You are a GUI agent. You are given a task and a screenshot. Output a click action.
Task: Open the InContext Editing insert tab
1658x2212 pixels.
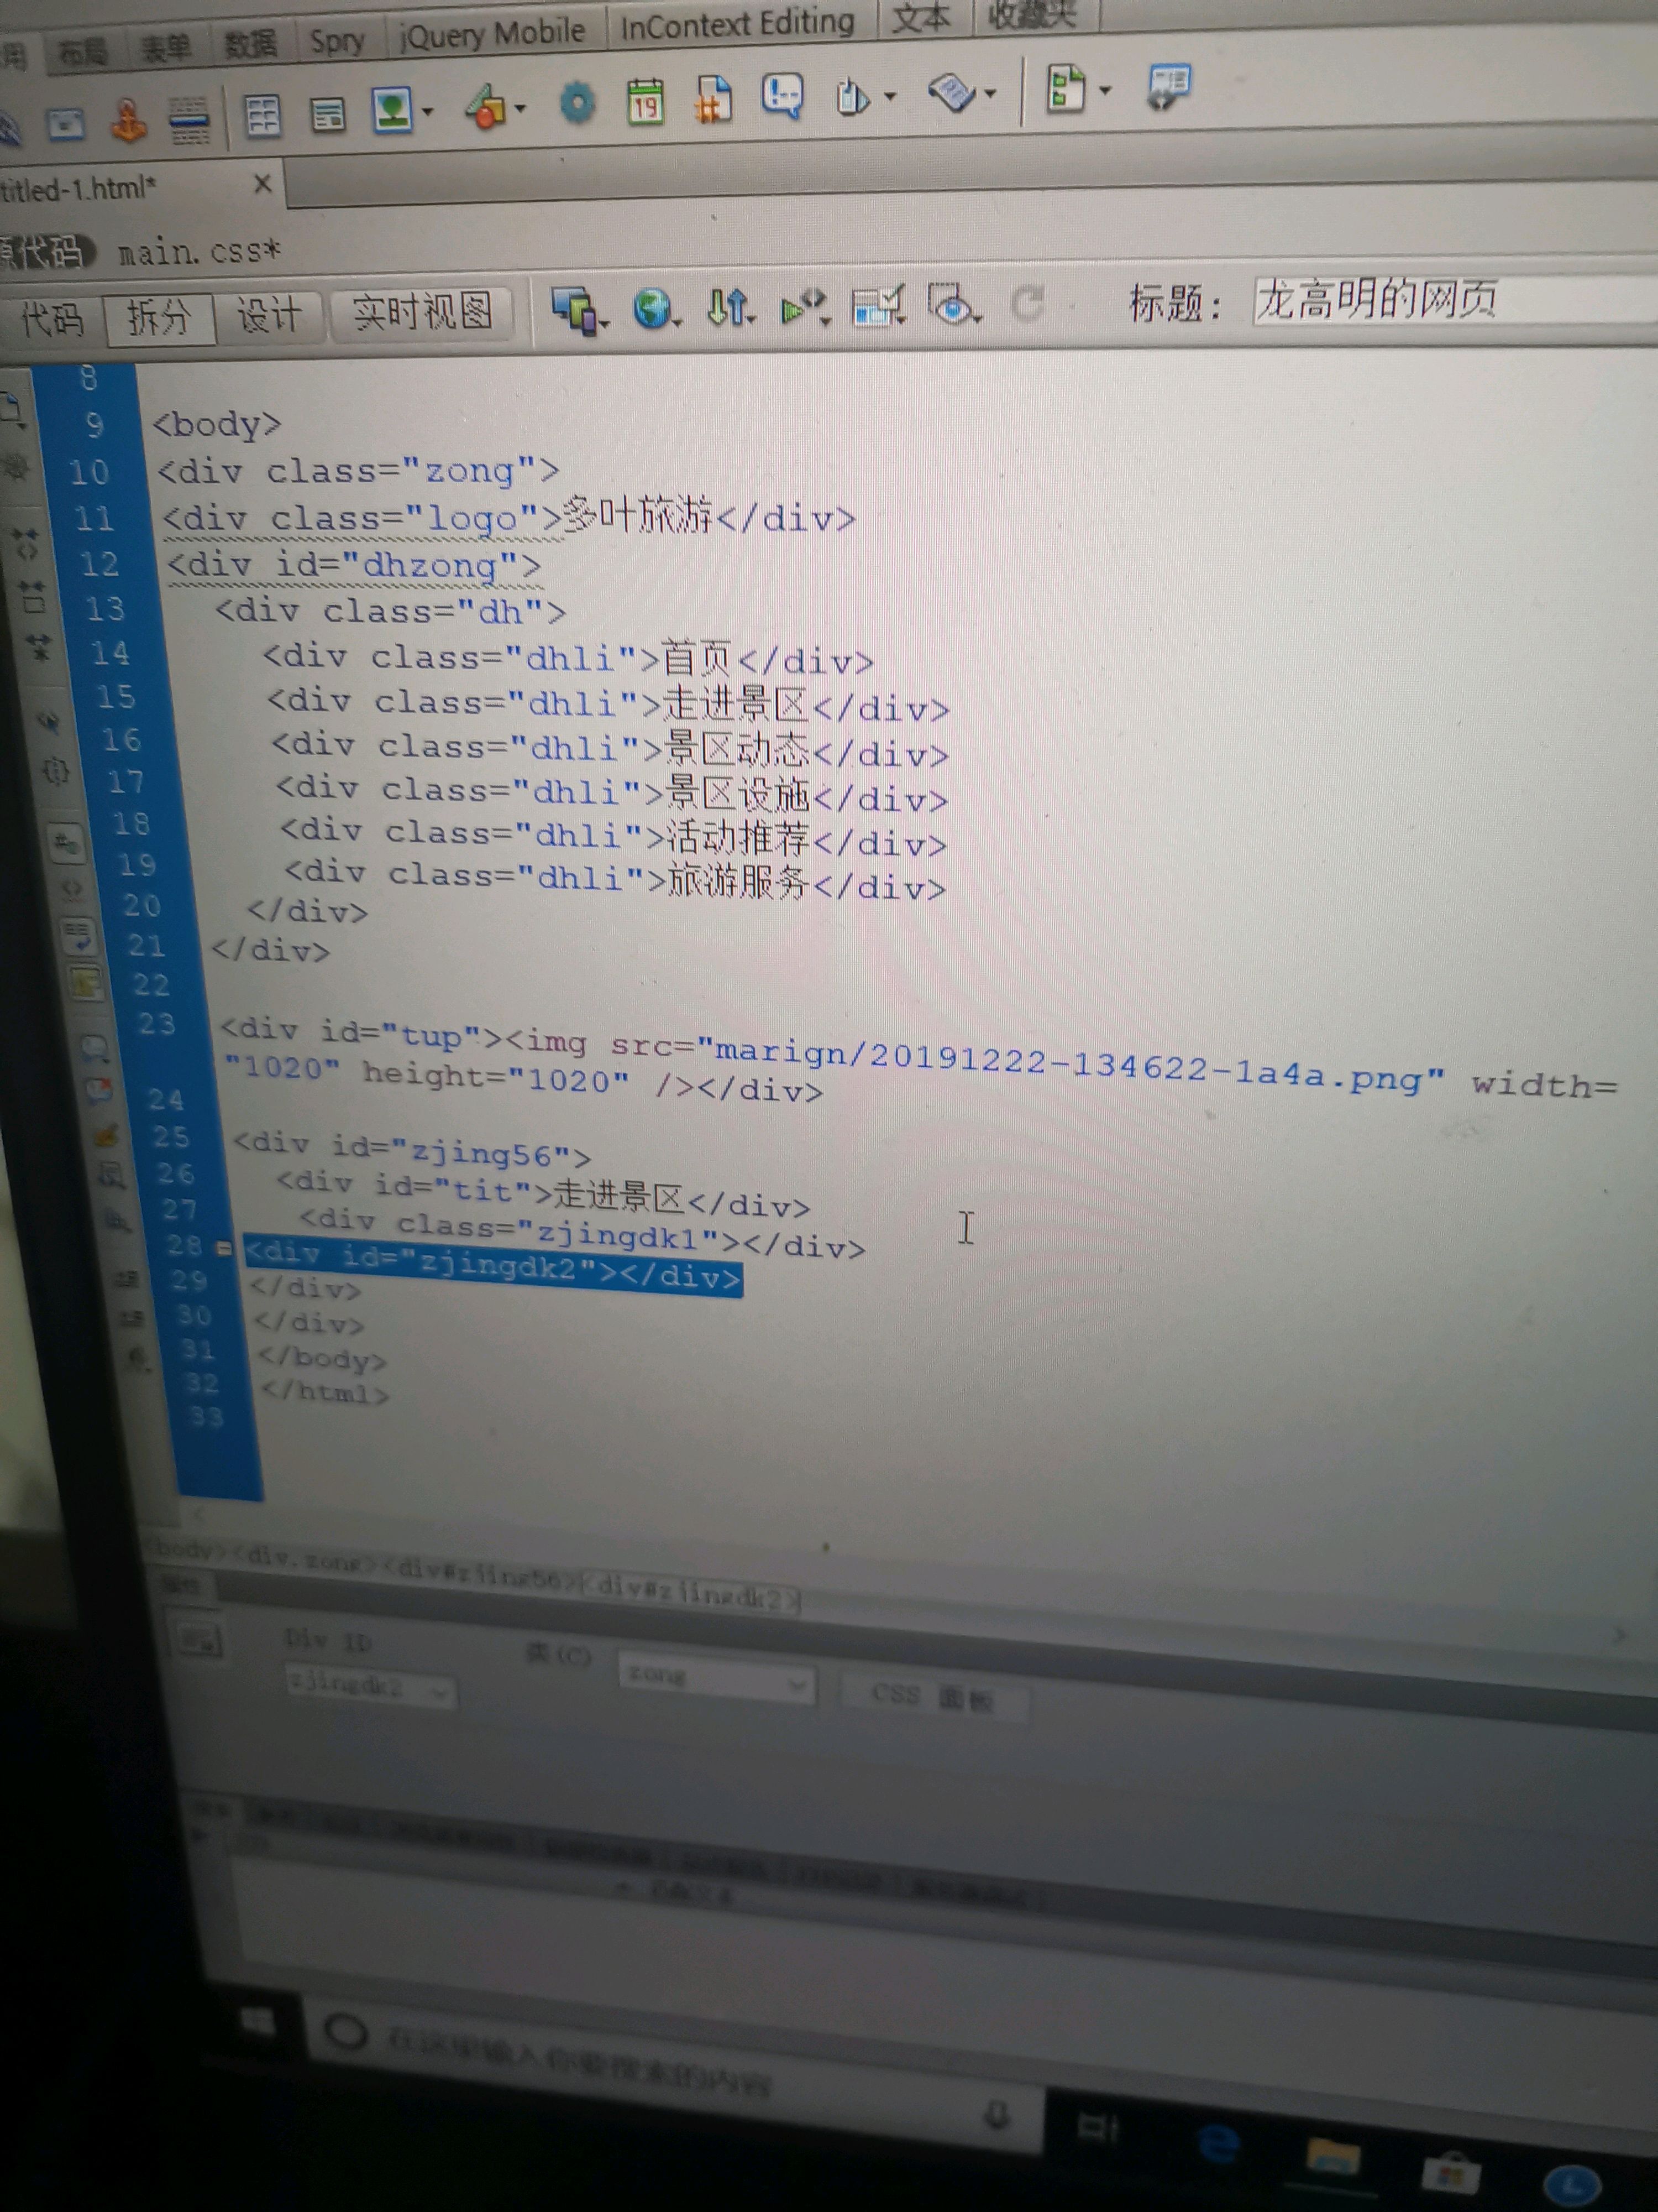(x=738, y=23)
